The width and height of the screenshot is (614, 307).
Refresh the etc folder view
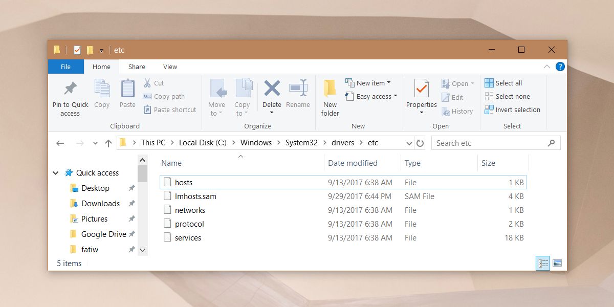[420, 143]
